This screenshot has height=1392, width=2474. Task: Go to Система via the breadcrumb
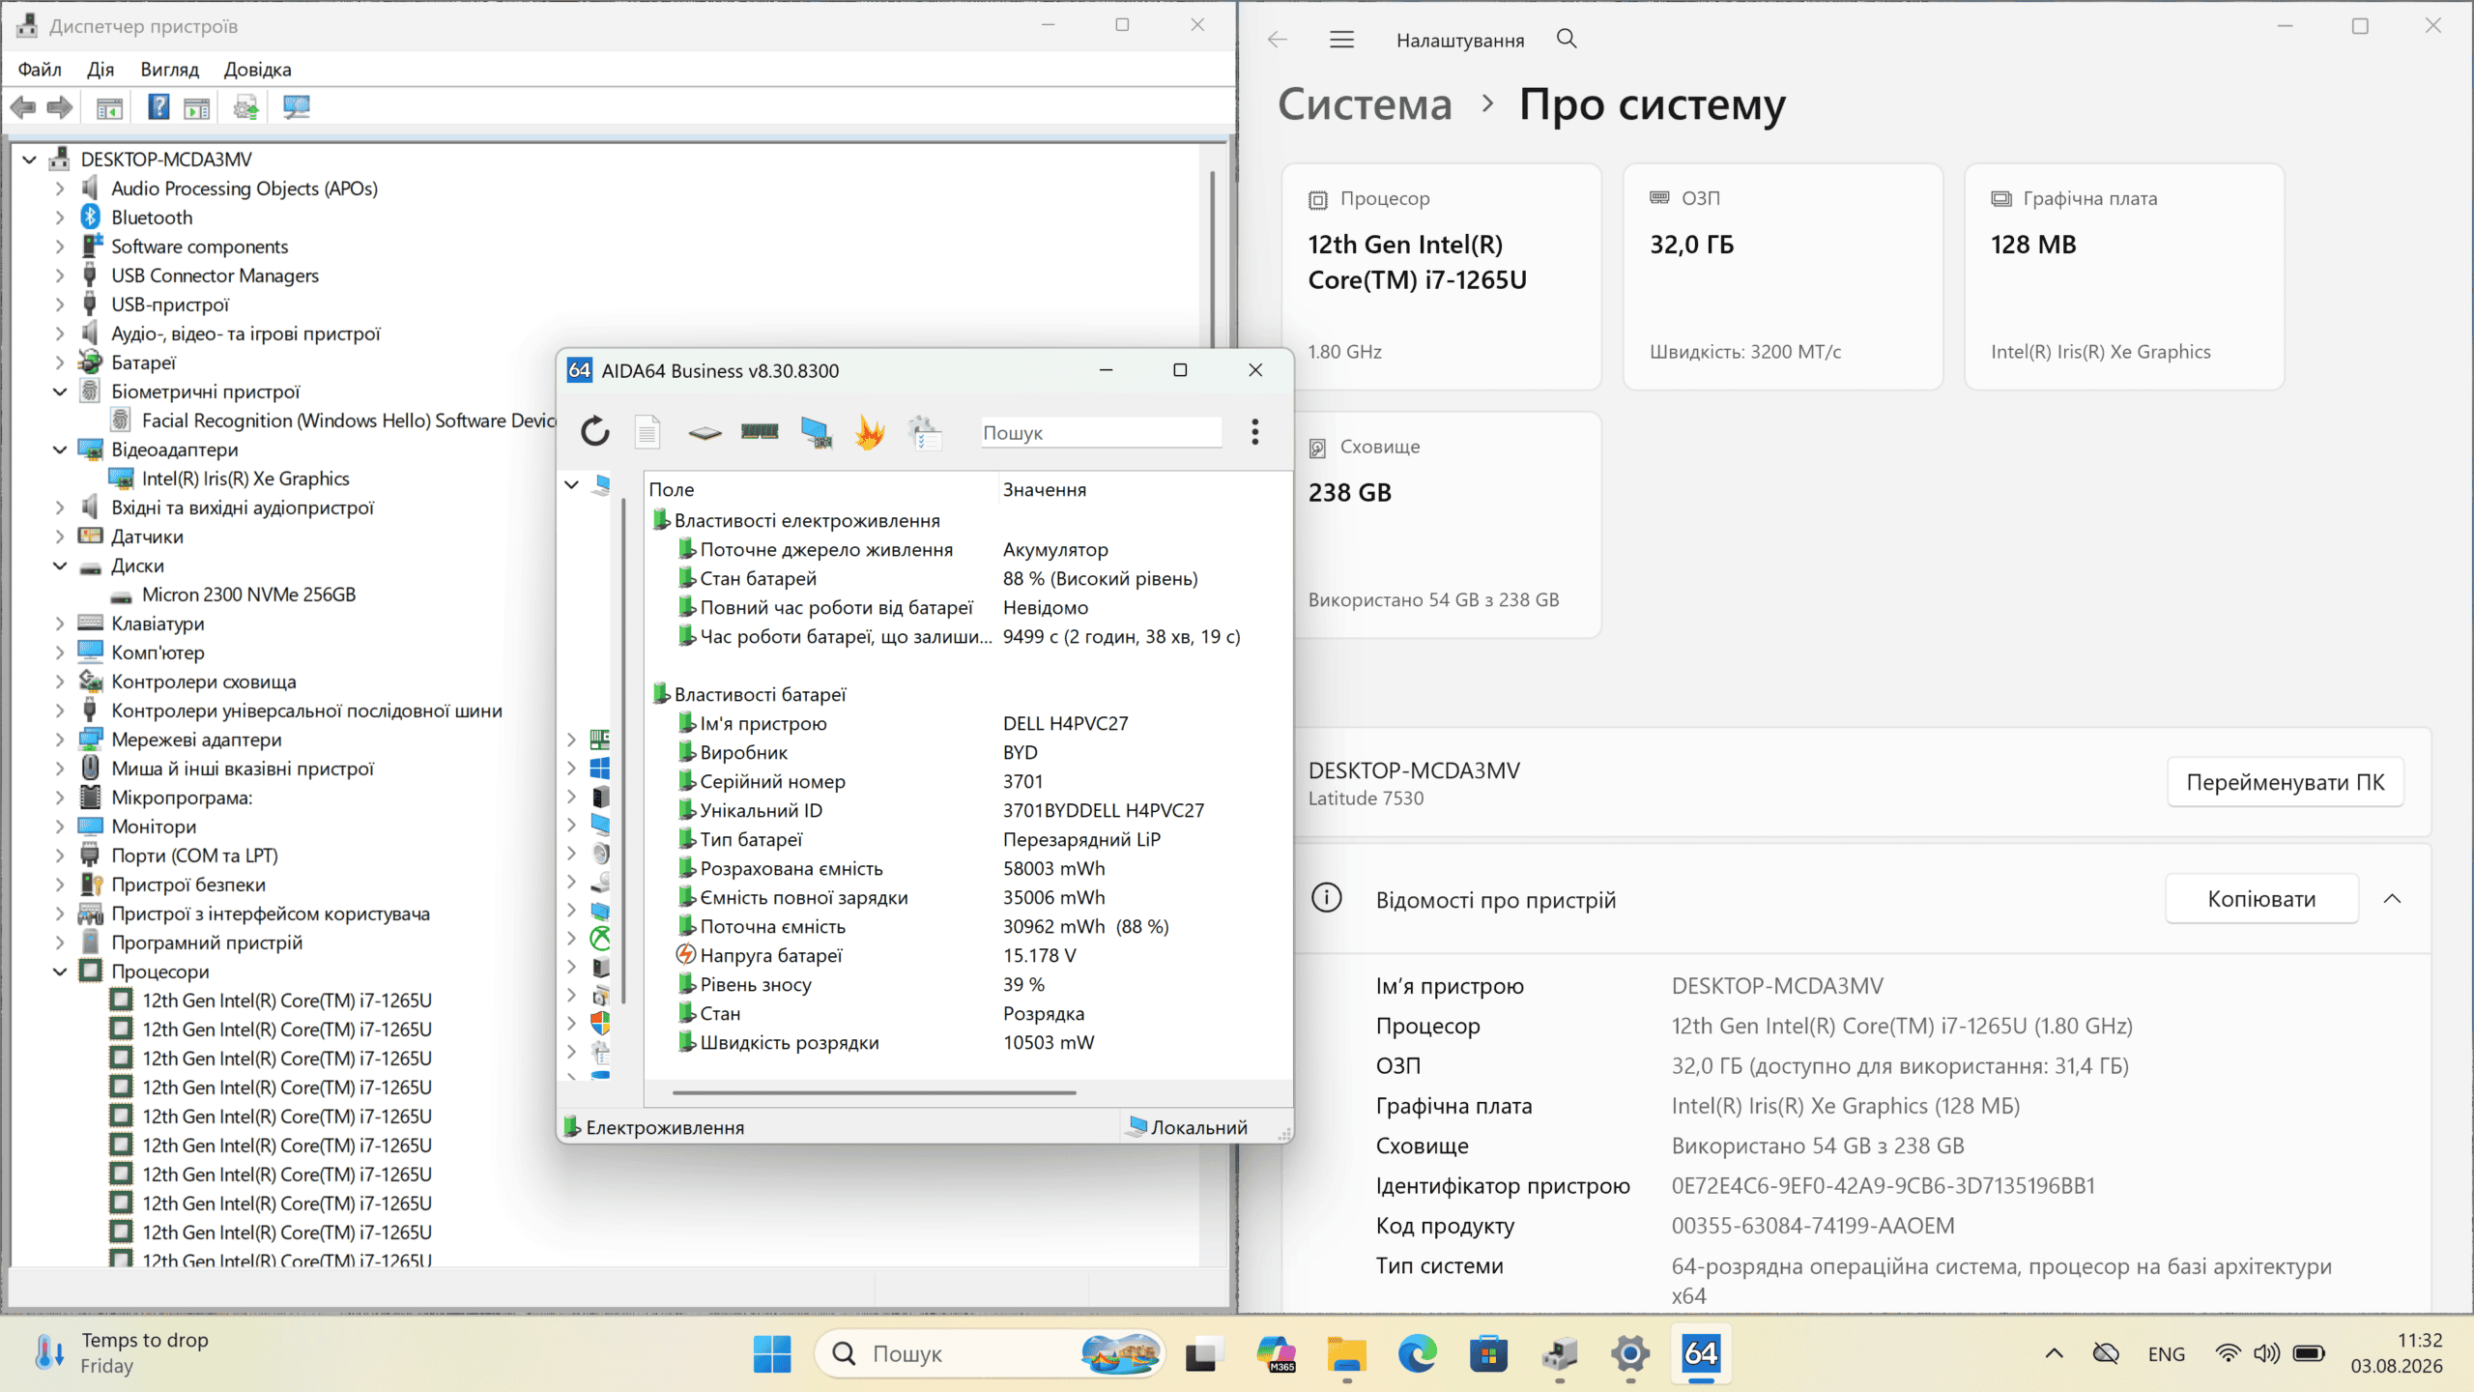click(x=1365, y=104)
